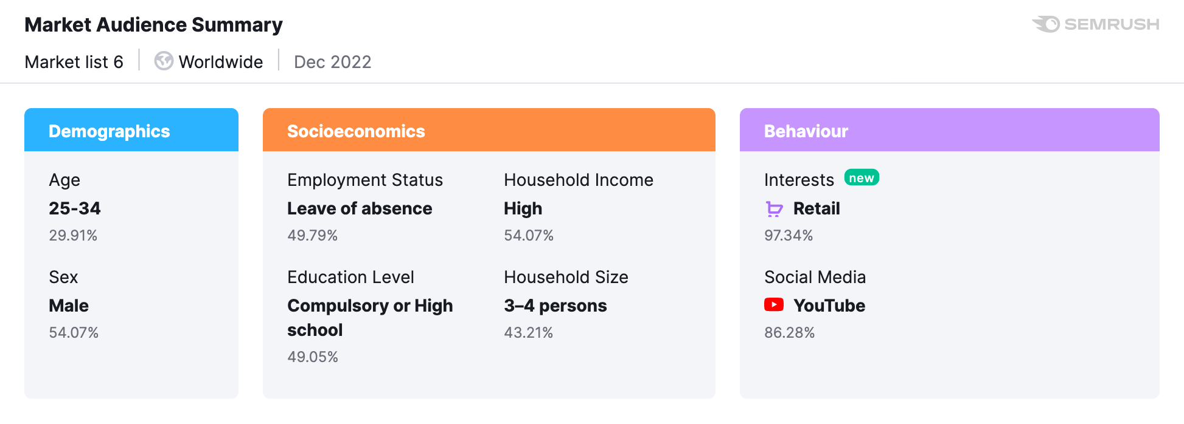Click the green new badge next to Interests
The image size is (1184, 424).
pyautogui.click(x=862, y=177)
